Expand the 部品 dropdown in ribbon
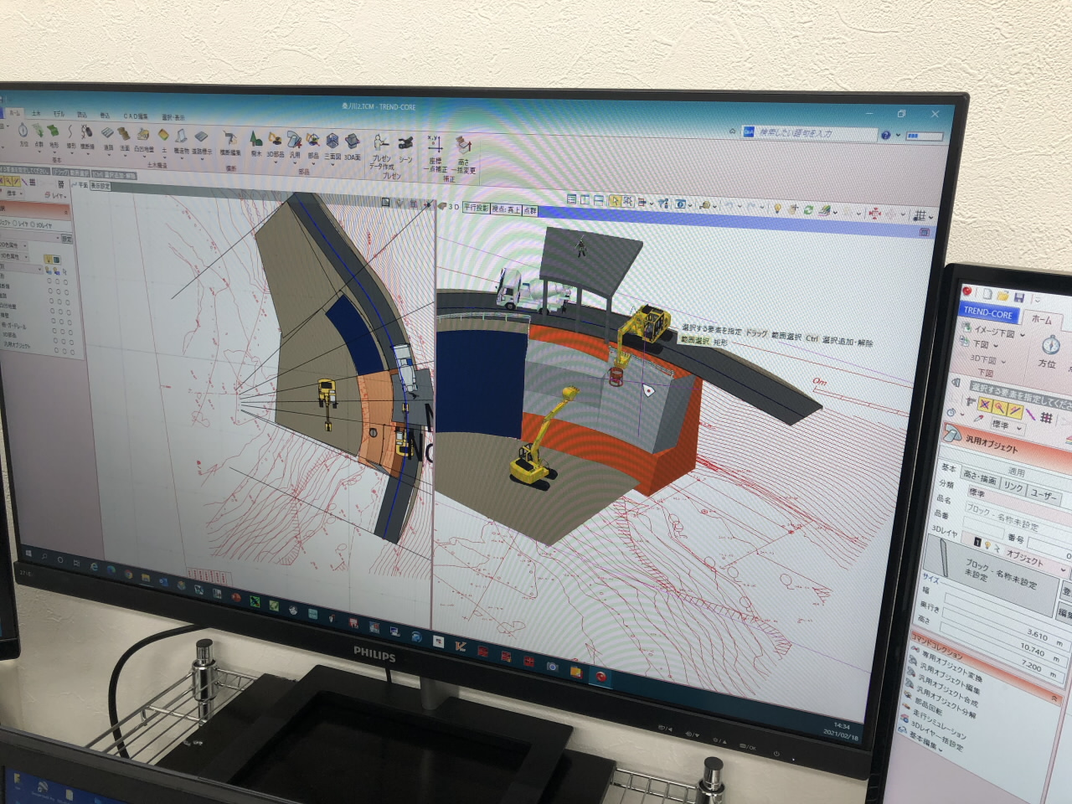Image resolution: width=1072 pixels, height=804 pixels. (x=313, y=164)
